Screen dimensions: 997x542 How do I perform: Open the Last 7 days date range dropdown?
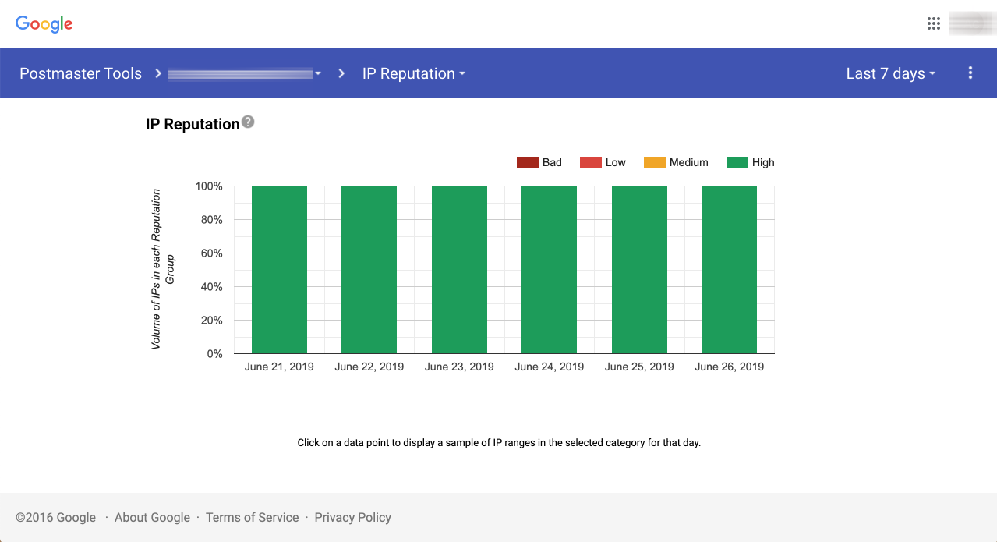889,73
